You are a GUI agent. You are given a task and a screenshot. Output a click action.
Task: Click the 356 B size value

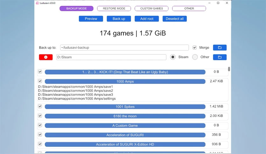[216, 135]
